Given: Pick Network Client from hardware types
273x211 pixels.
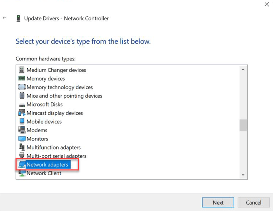Looking at the screenshot, I should pos(44,173).
